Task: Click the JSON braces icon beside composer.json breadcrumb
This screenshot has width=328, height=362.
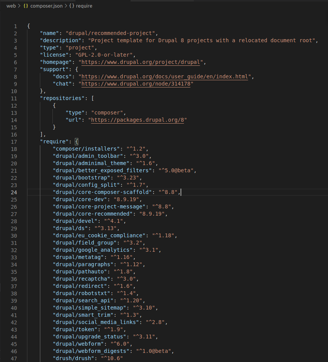Action: pos(25,6)
